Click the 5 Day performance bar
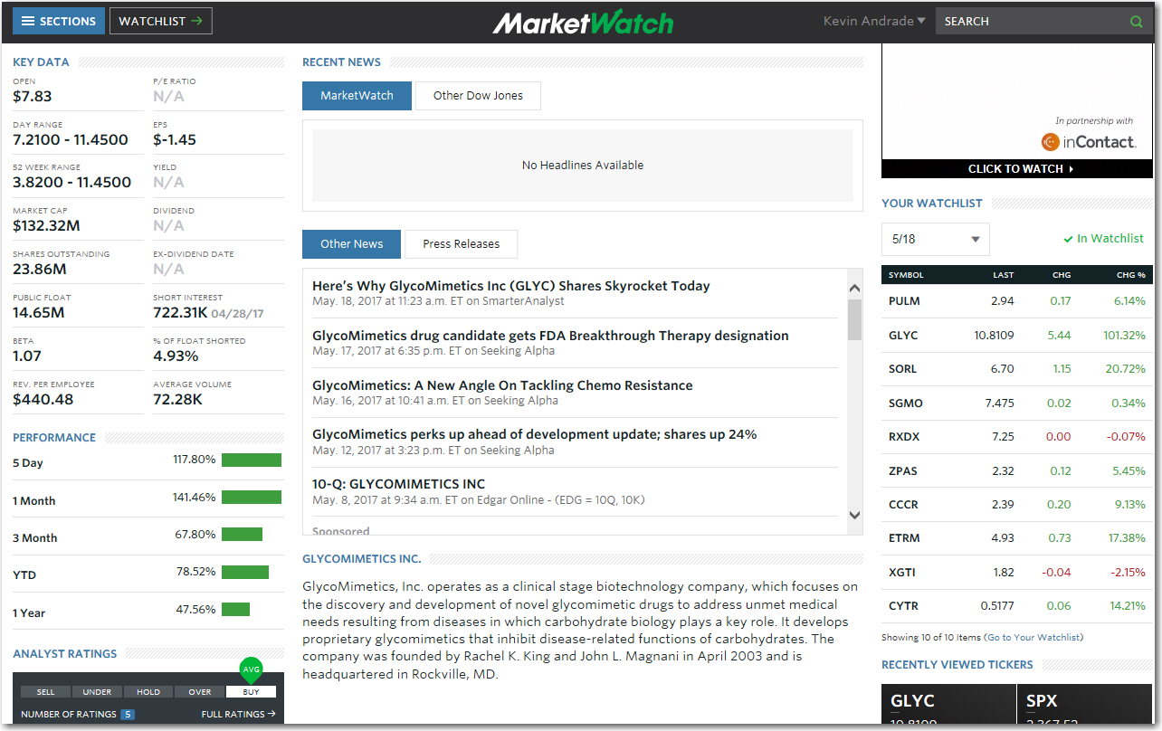 (x=252, y=460)
